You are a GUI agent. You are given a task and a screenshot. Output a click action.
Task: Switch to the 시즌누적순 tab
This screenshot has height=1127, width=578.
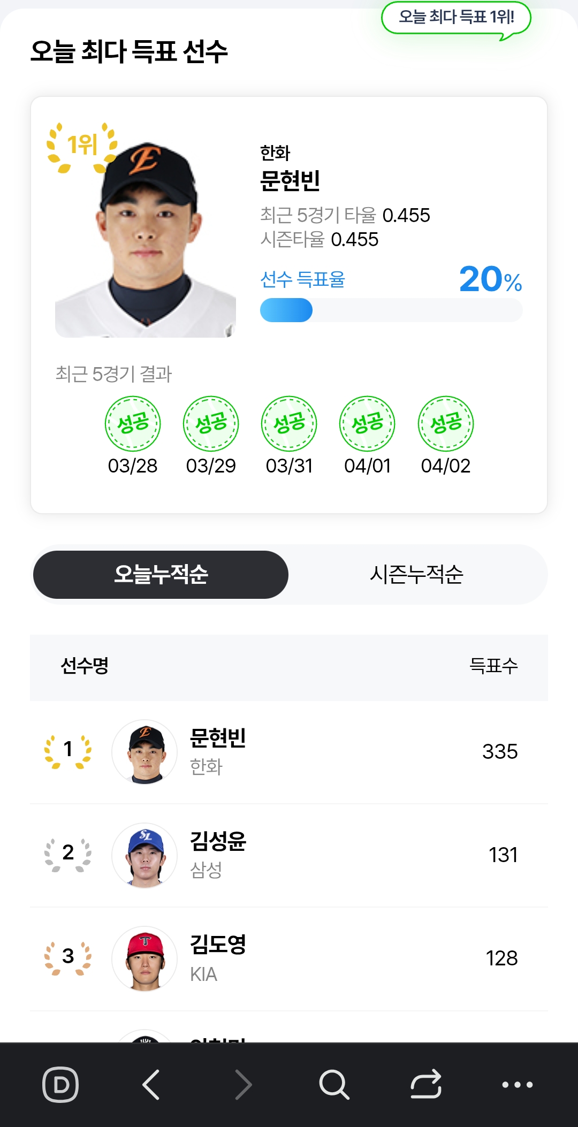coord(416,574)
